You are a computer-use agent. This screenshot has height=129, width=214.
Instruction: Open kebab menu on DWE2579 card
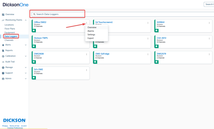[x=209, y=54]
